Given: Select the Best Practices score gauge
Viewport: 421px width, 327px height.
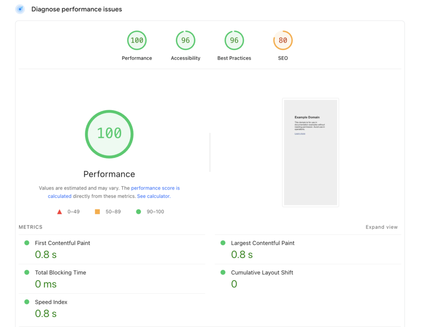Looking at the screenshot, I should [x=234, y=40].
